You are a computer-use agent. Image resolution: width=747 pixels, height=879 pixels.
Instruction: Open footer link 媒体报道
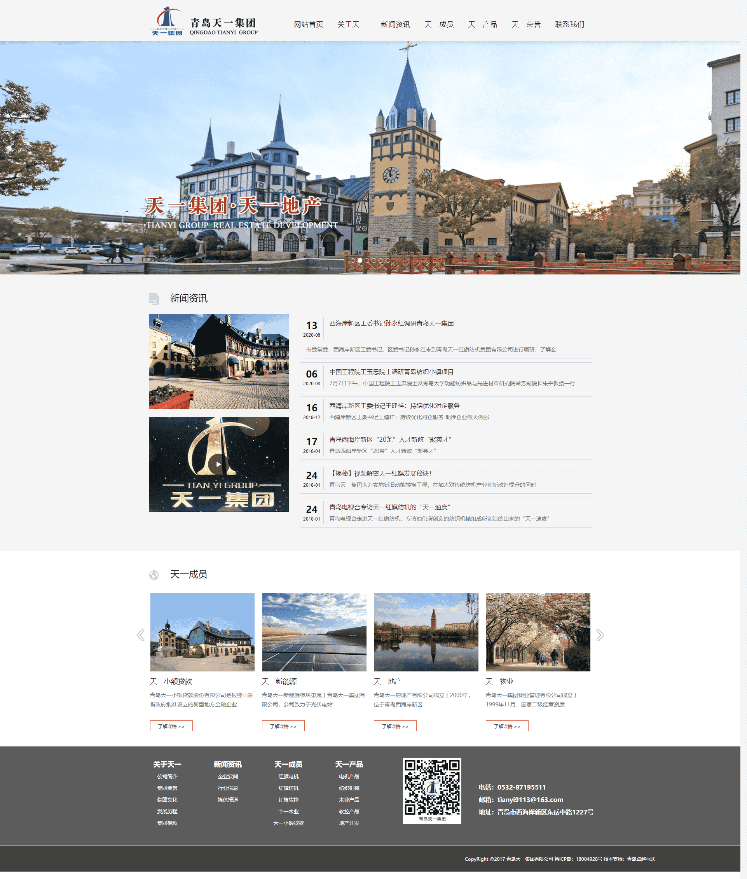point(228,800)
